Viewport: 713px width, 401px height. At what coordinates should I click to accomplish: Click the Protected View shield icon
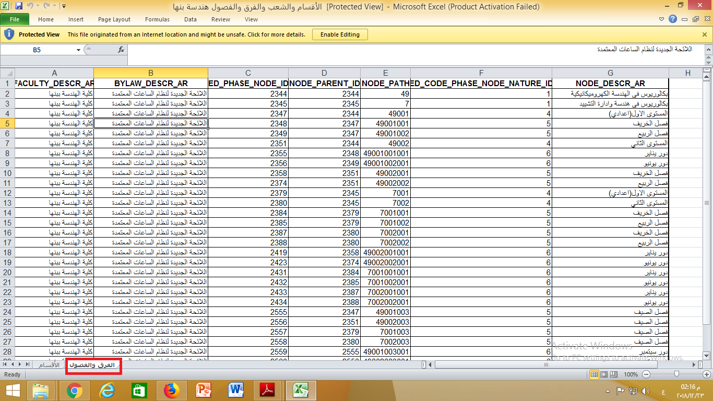(9, 34)
